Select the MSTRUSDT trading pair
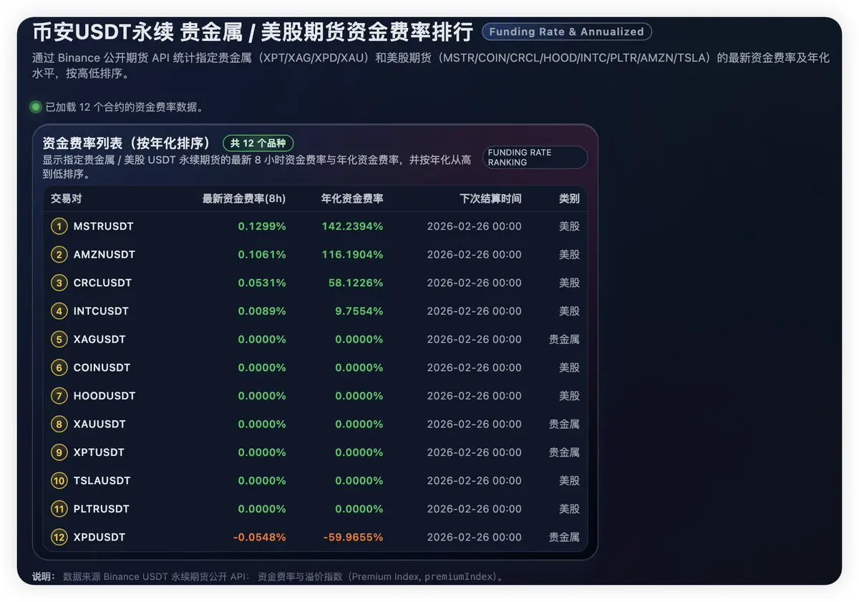859x602 pixels. pyautogui.click(x=104, y=226)
